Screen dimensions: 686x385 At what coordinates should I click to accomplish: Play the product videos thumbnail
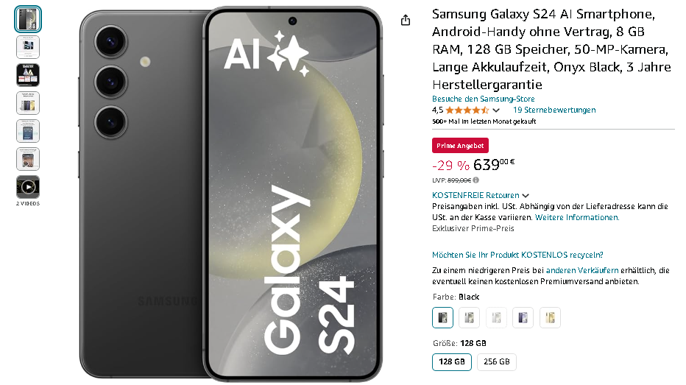coord(28,187)
